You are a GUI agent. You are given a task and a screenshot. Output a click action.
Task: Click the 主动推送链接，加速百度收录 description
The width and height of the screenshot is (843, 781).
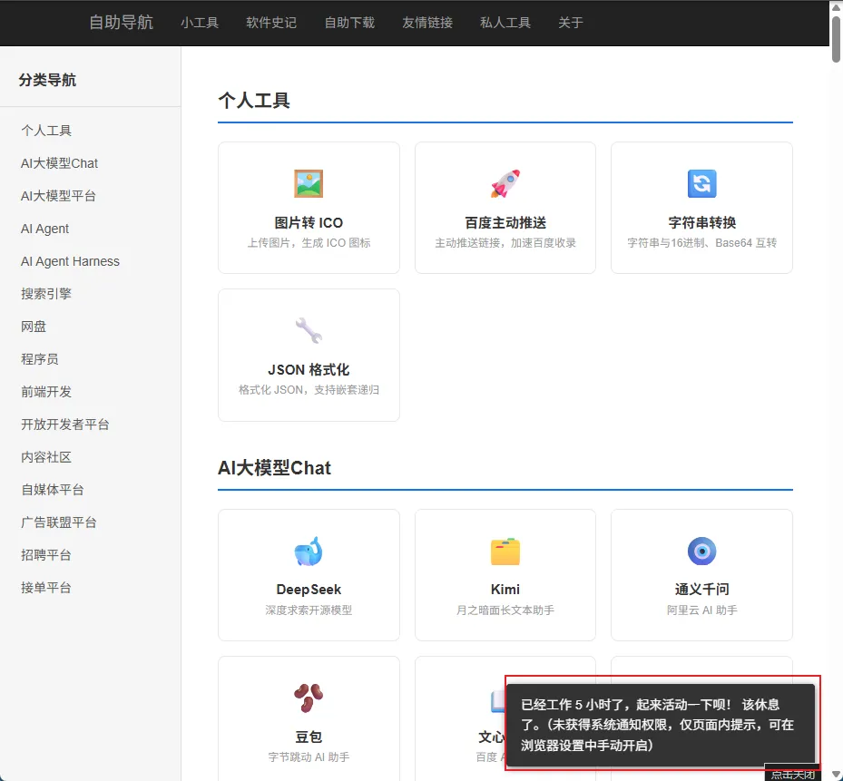(x=505, y=243)
